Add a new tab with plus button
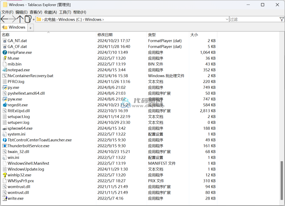The height and width of the screenshot is (206, 285). click(31, 28)
